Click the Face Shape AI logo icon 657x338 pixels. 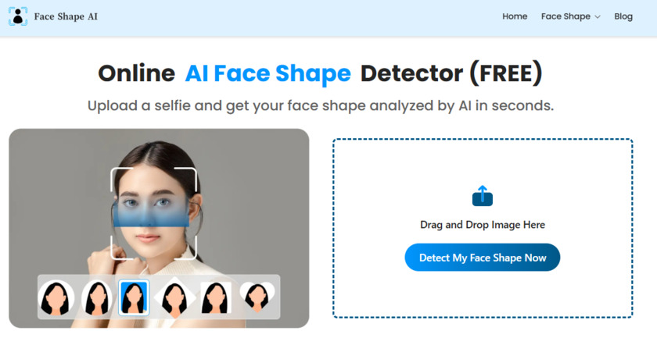click(x=18, y=16)
